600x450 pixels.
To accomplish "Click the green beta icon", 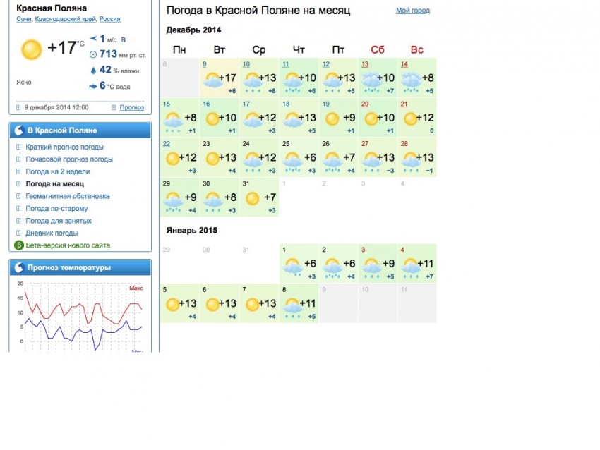I will [x=20, y=245].
